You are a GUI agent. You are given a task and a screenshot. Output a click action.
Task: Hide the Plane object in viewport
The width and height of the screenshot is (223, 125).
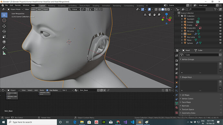coord(220,40)
